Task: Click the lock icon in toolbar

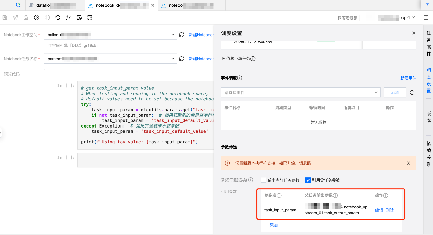Action: click(26, 17)
